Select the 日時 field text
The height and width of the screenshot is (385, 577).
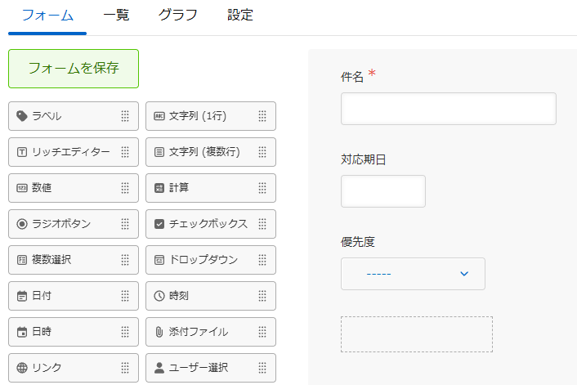[x=42, y=332]
